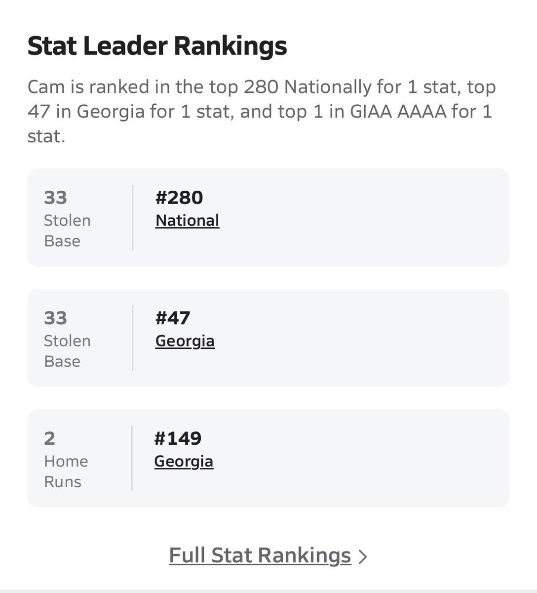Tap the Home Runs ranking card
Viewport: 537px width, 593px height.
click(x=268, y=458)
